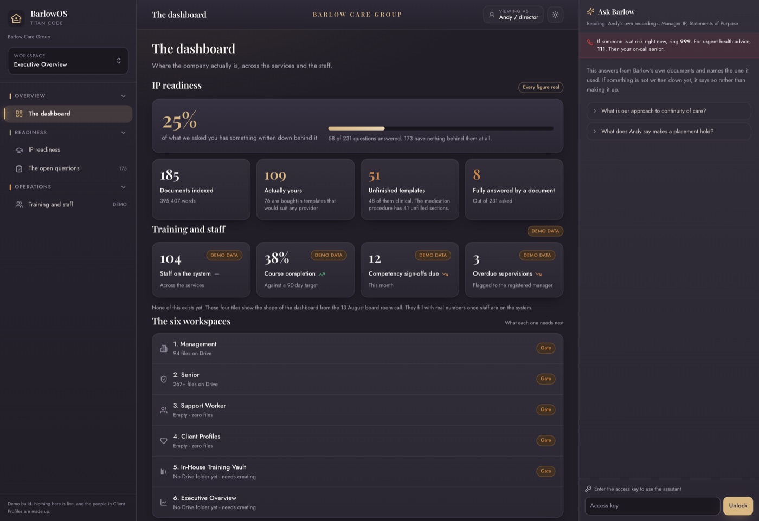Click the IP readiness progress bar
The width and height of the screenshot is (759, 521).
coord(441,128)
